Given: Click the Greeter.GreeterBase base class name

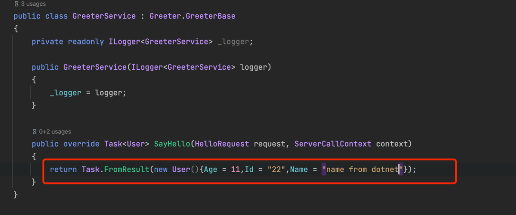Looking at the screenshot, I should (192, 16).
